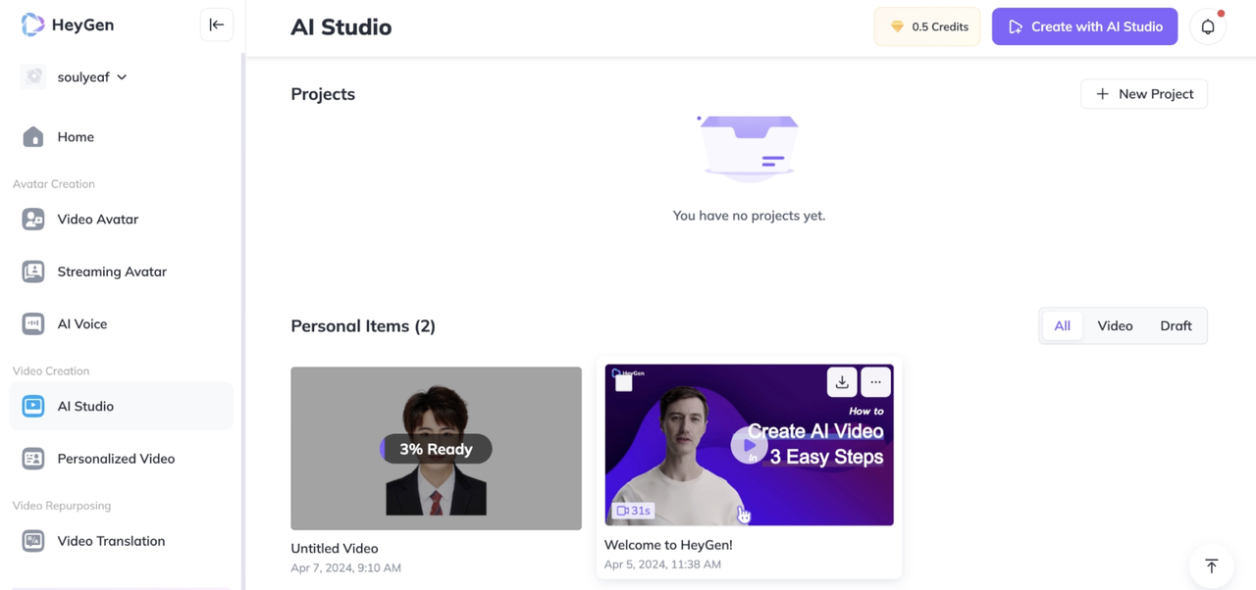Viewport: 1256px width, 590px height.
Task: Open the 0.5 Credits balance badge
Action: pos(927,26)
